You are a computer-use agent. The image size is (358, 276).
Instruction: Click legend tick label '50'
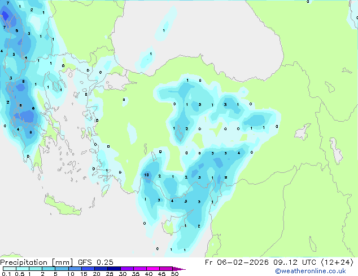click(174, 274)
